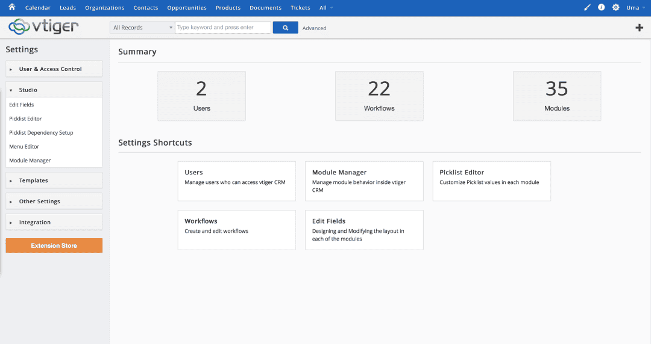Open the Tickets menu item

click(x=300, y=8)
